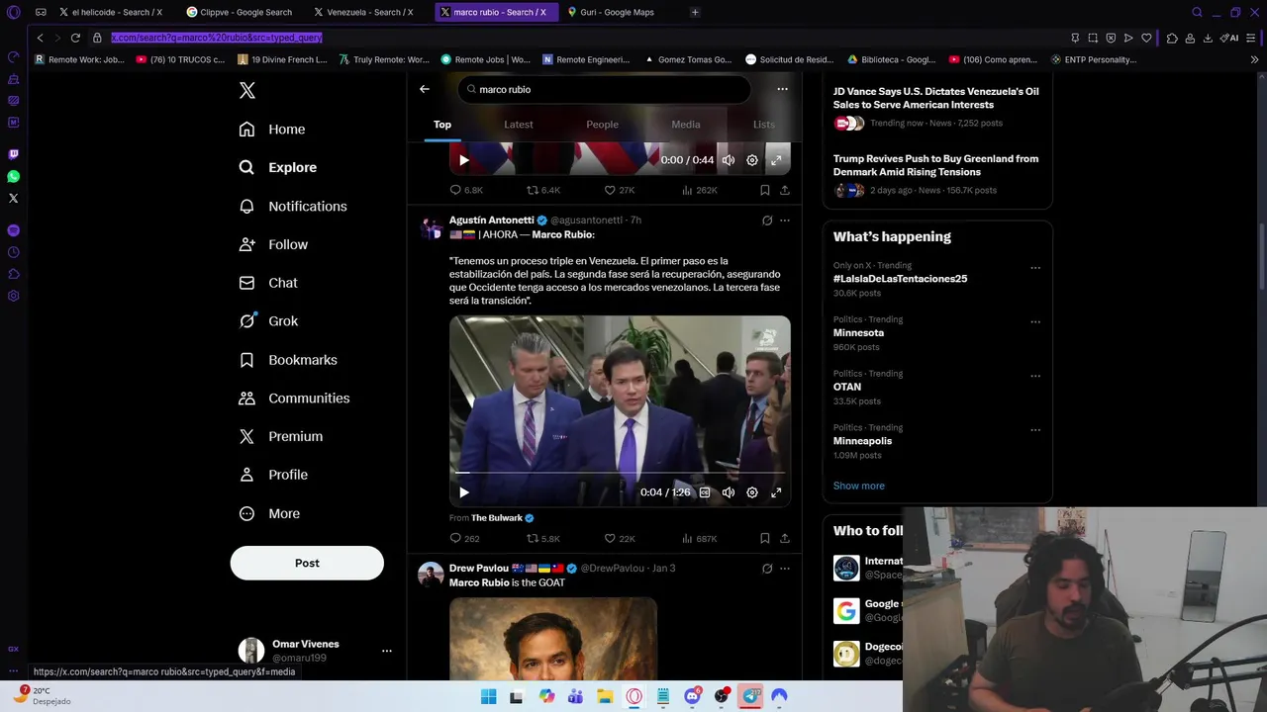Toggle captions on the 1:26 video
The width and height of the screenshot is (1267, 712).
pyautogui.click(x=705, y=492)
